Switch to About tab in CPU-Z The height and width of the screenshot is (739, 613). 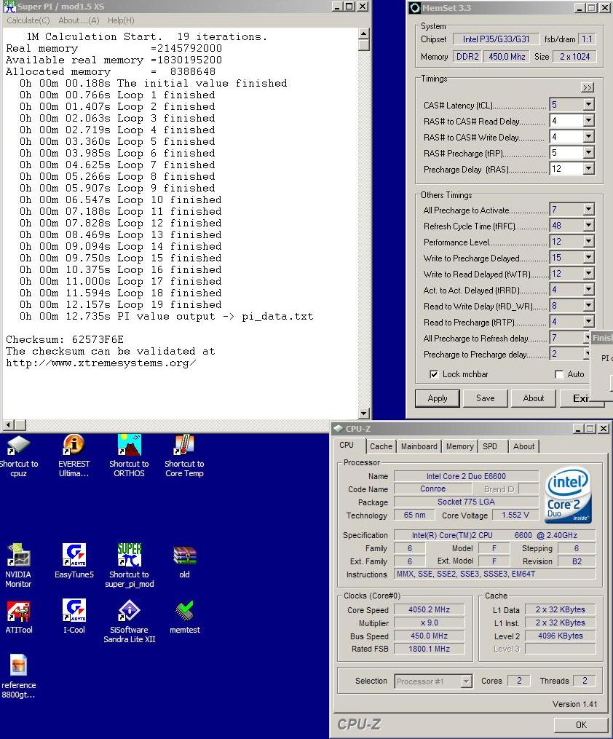(523, 446)
